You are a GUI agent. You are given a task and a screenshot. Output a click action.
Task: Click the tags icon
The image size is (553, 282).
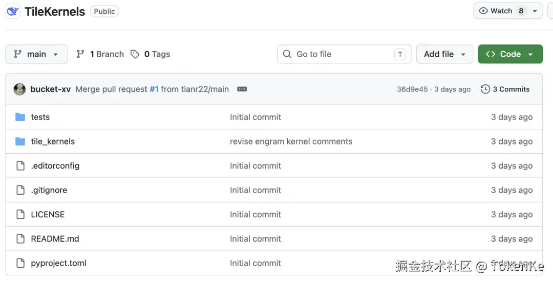[x=135, y=54]
